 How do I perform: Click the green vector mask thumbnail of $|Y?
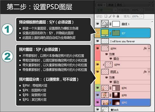tap(116, 33)
